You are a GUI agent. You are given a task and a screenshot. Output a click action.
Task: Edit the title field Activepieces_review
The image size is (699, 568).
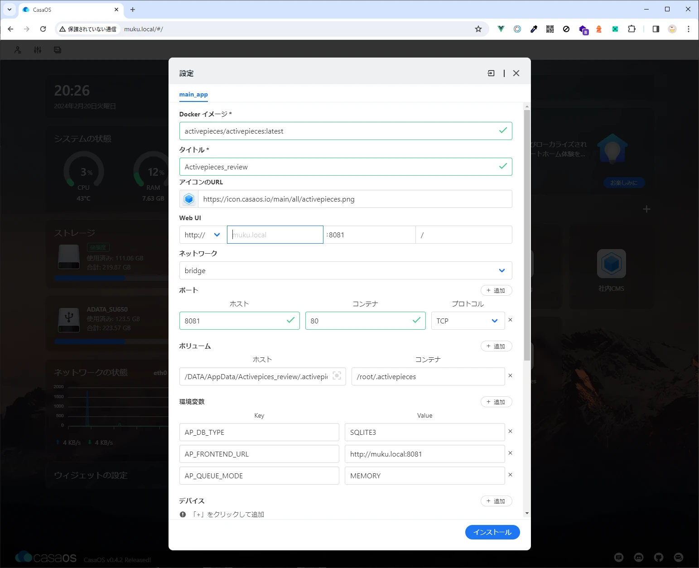tap(346, 167)
